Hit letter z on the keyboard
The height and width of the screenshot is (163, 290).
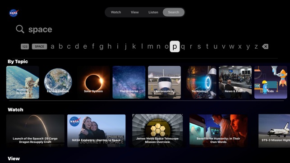[x=256, y=46]
